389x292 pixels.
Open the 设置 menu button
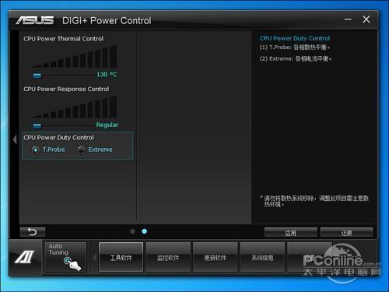coord(309,257)
